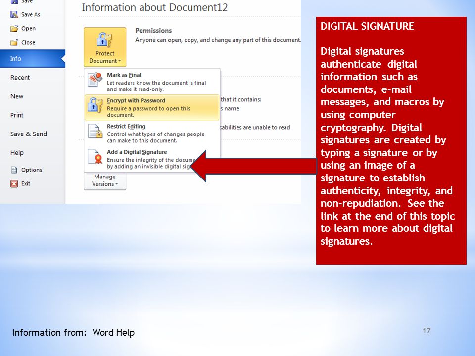Switch to the New tab
The image size is (475, 356).
[17, 96]
